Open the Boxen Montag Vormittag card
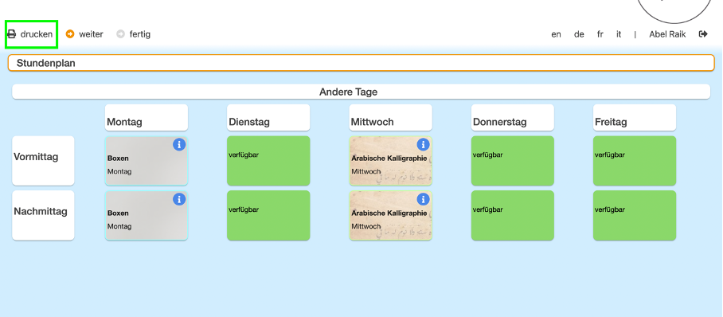 click(x=147, y=161)
